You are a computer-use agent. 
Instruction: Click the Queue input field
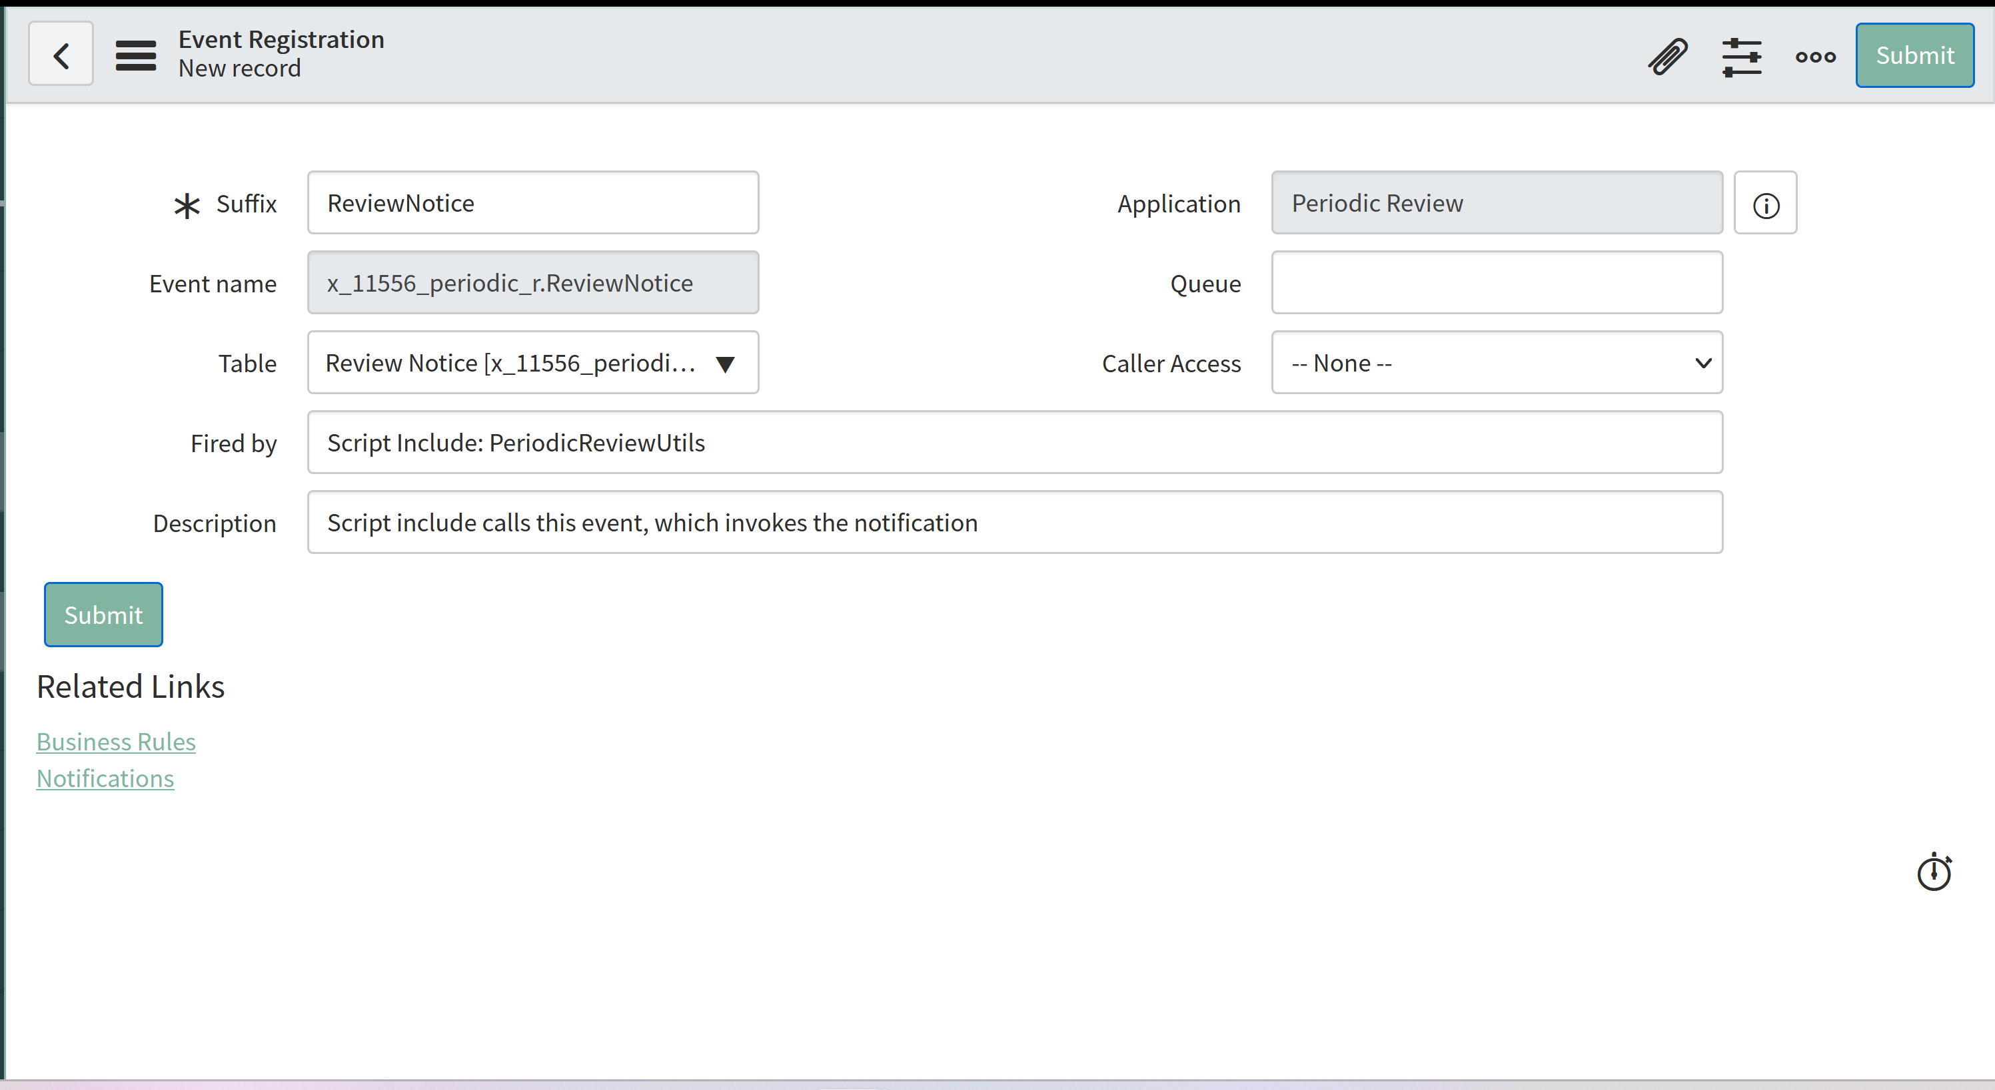tap(1497, 284)
